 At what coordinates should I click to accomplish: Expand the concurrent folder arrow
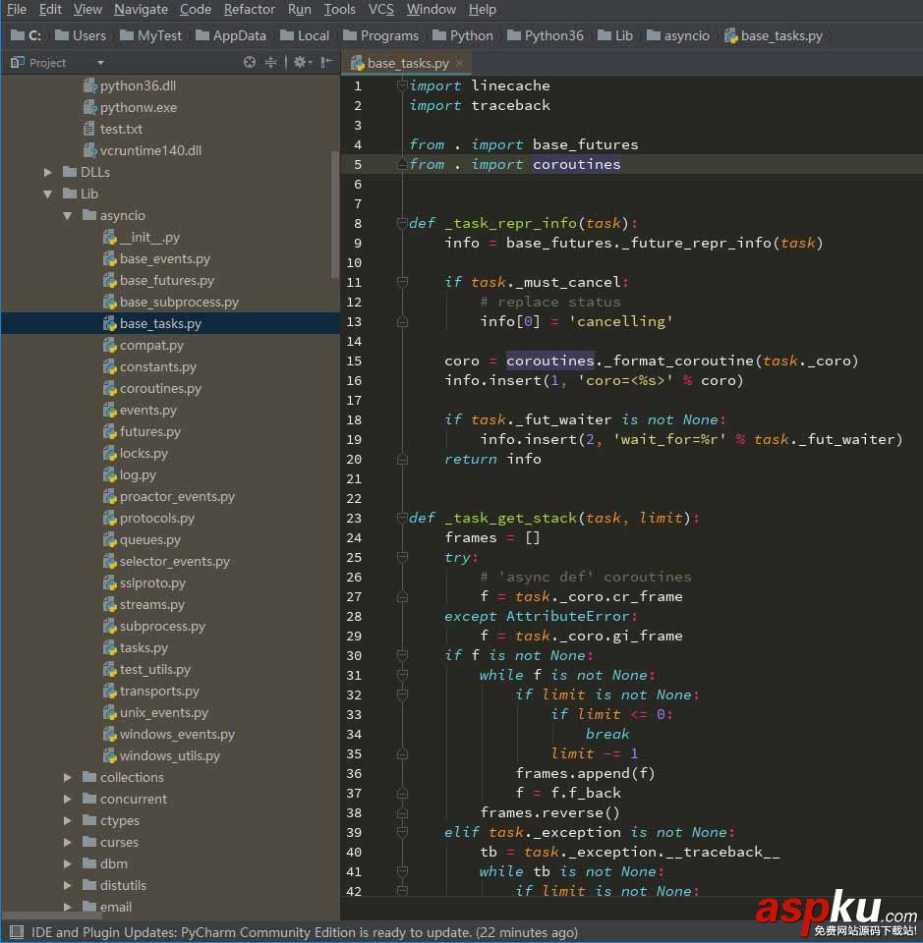(68, 799)
